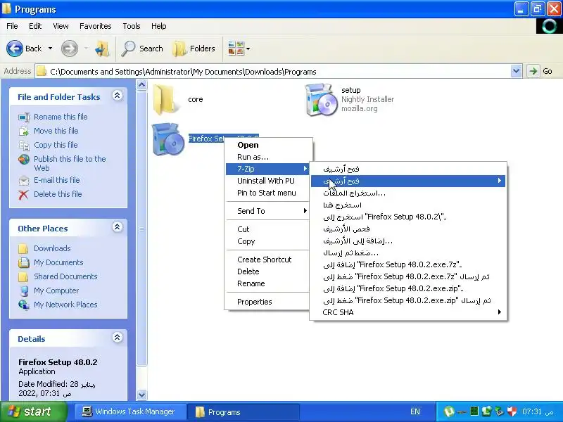Choose Create Shortcut in context menu

[x=267, y=260]
